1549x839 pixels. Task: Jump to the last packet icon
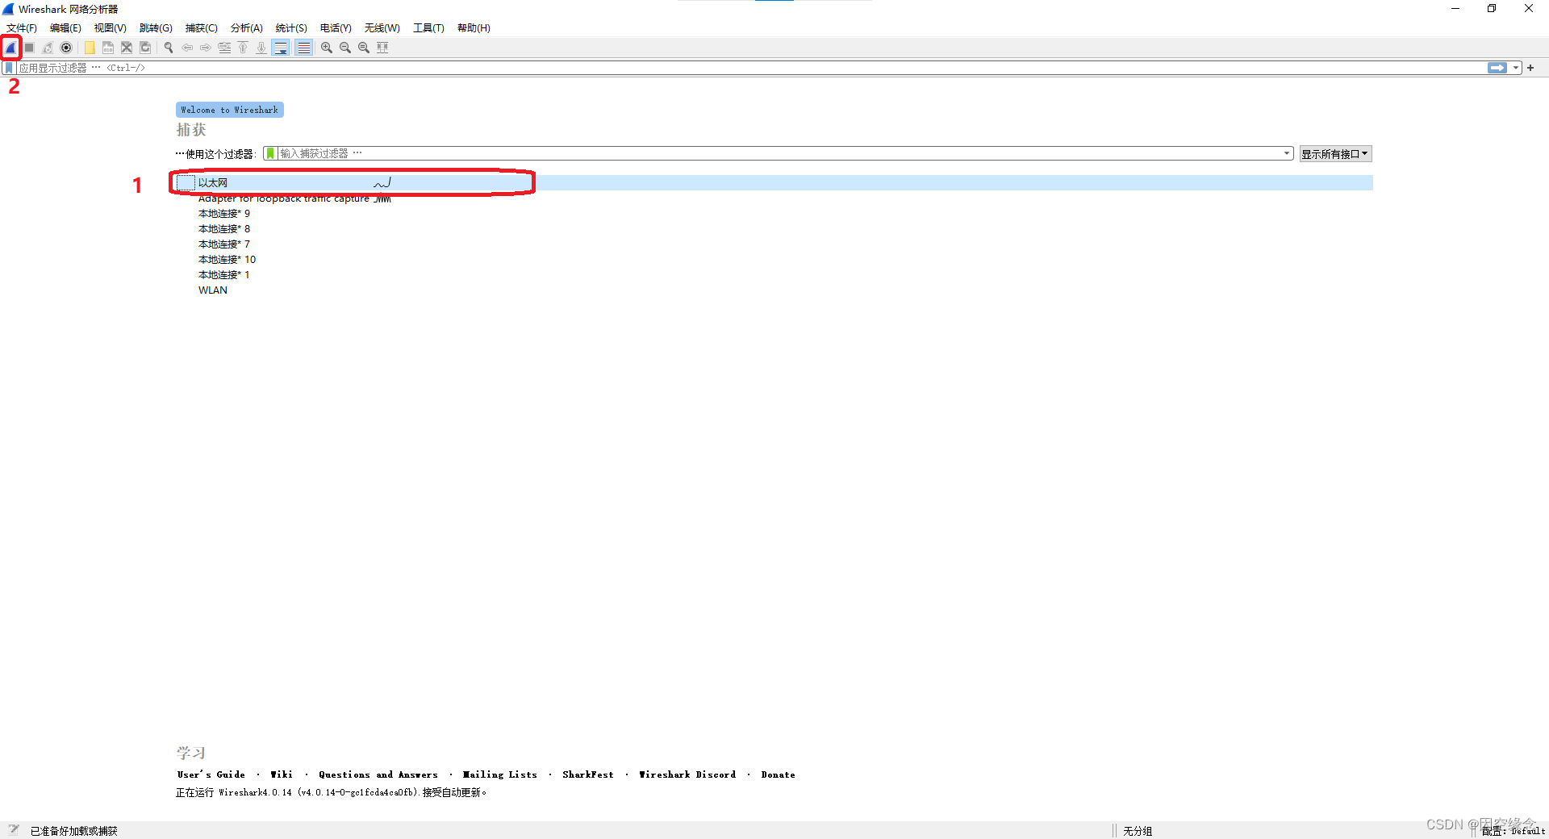pos(261,48)
